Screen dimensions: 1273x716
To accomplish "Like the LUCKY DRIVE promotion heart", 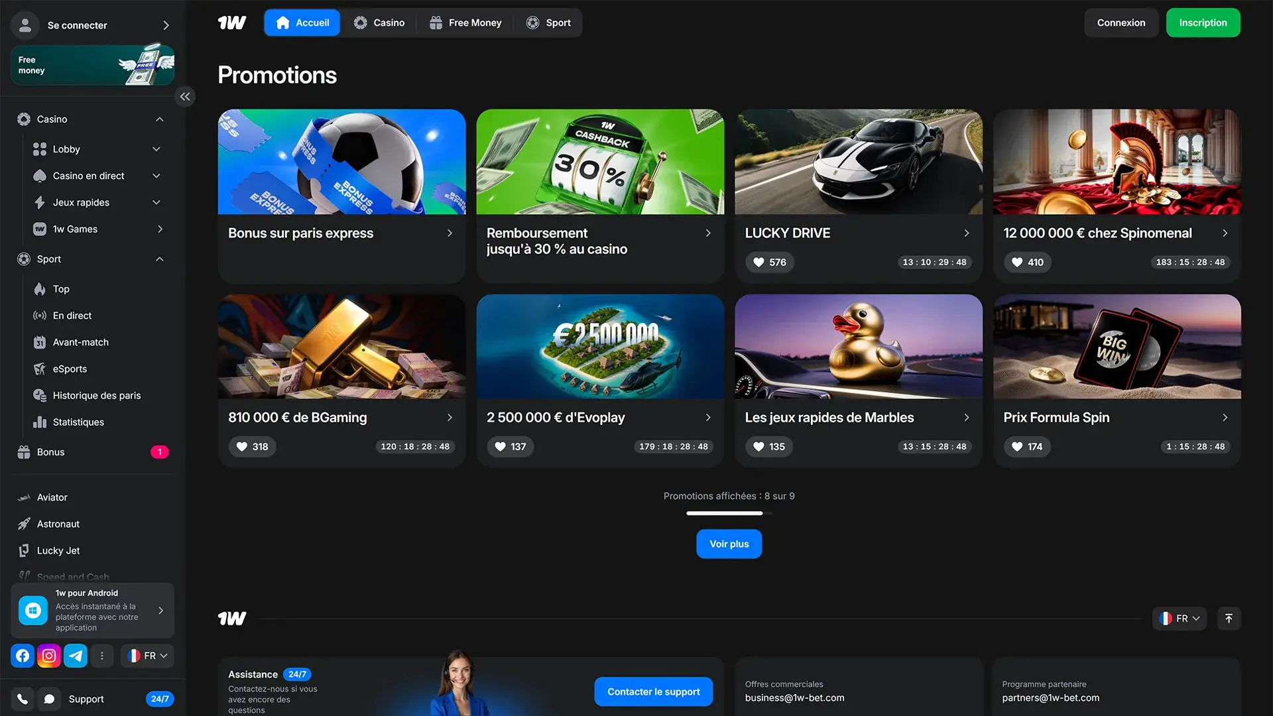I will (768, 262).
